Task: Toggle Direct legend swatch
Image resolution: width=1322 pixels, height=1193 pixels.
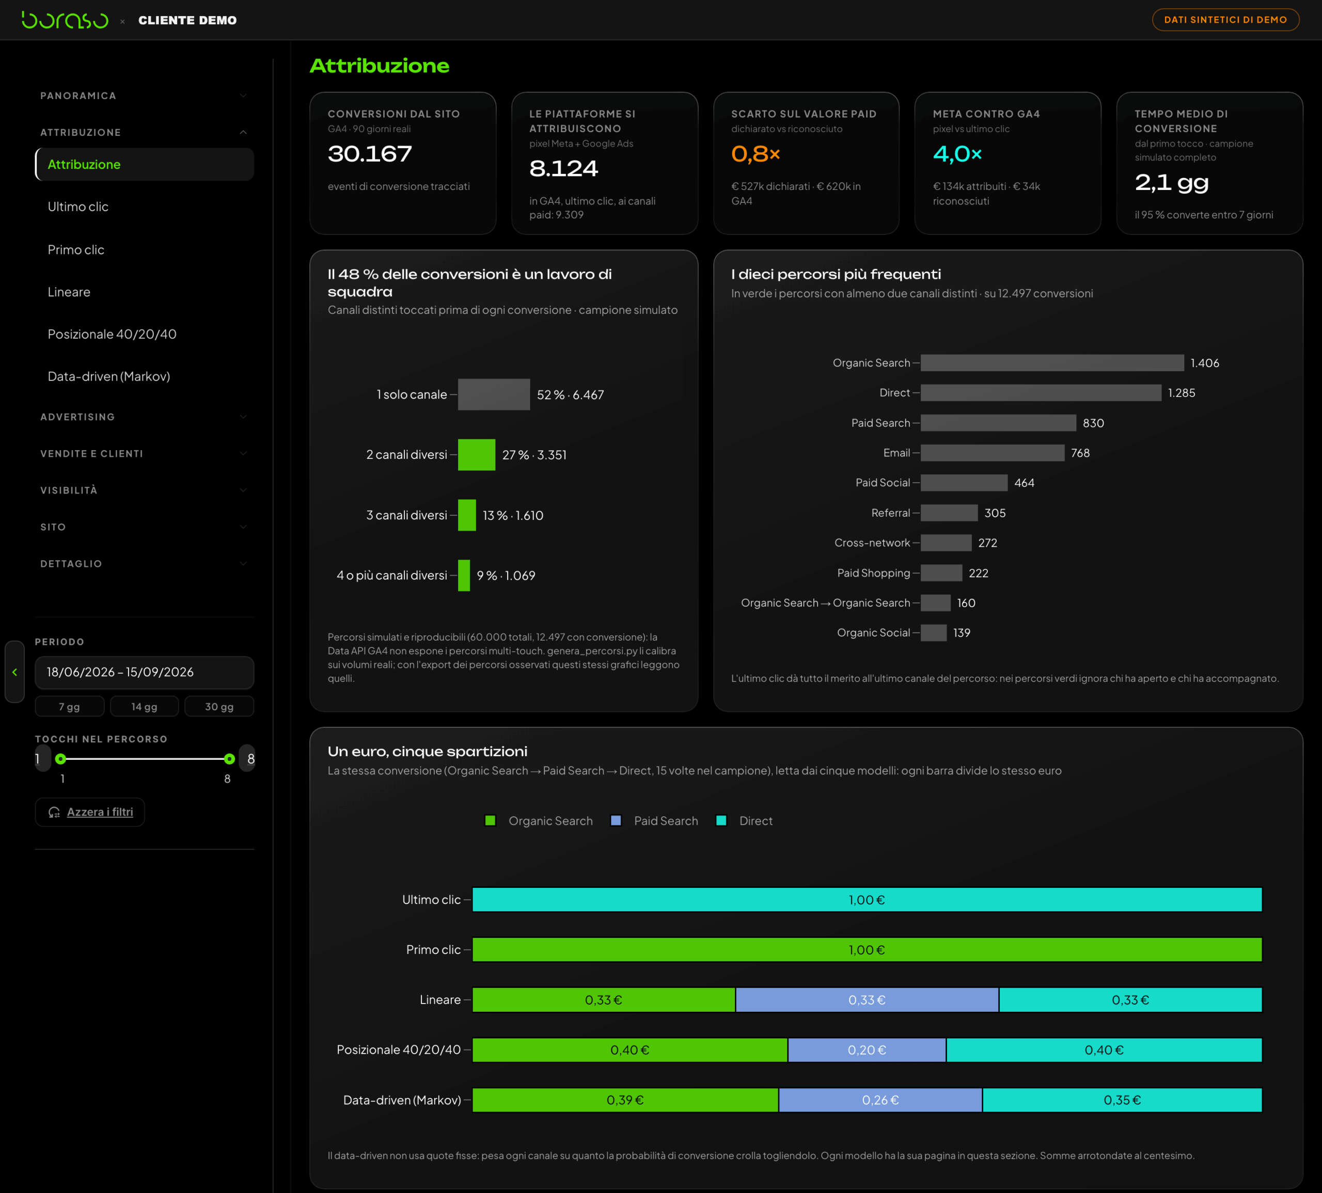Action: [x=721, y=821]
